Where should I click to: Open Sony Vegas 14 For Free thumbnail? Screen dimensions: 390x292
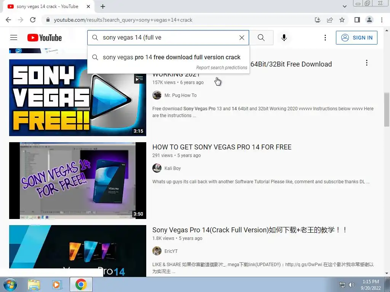tap(78, 181)
